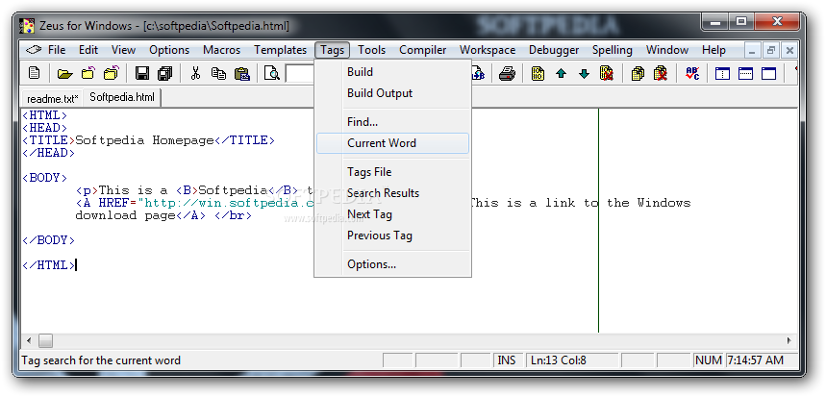This screenshot has height=397, width=826.
Task: Open the Window menu
Action: pyautogui.click(x=667, y=50)
